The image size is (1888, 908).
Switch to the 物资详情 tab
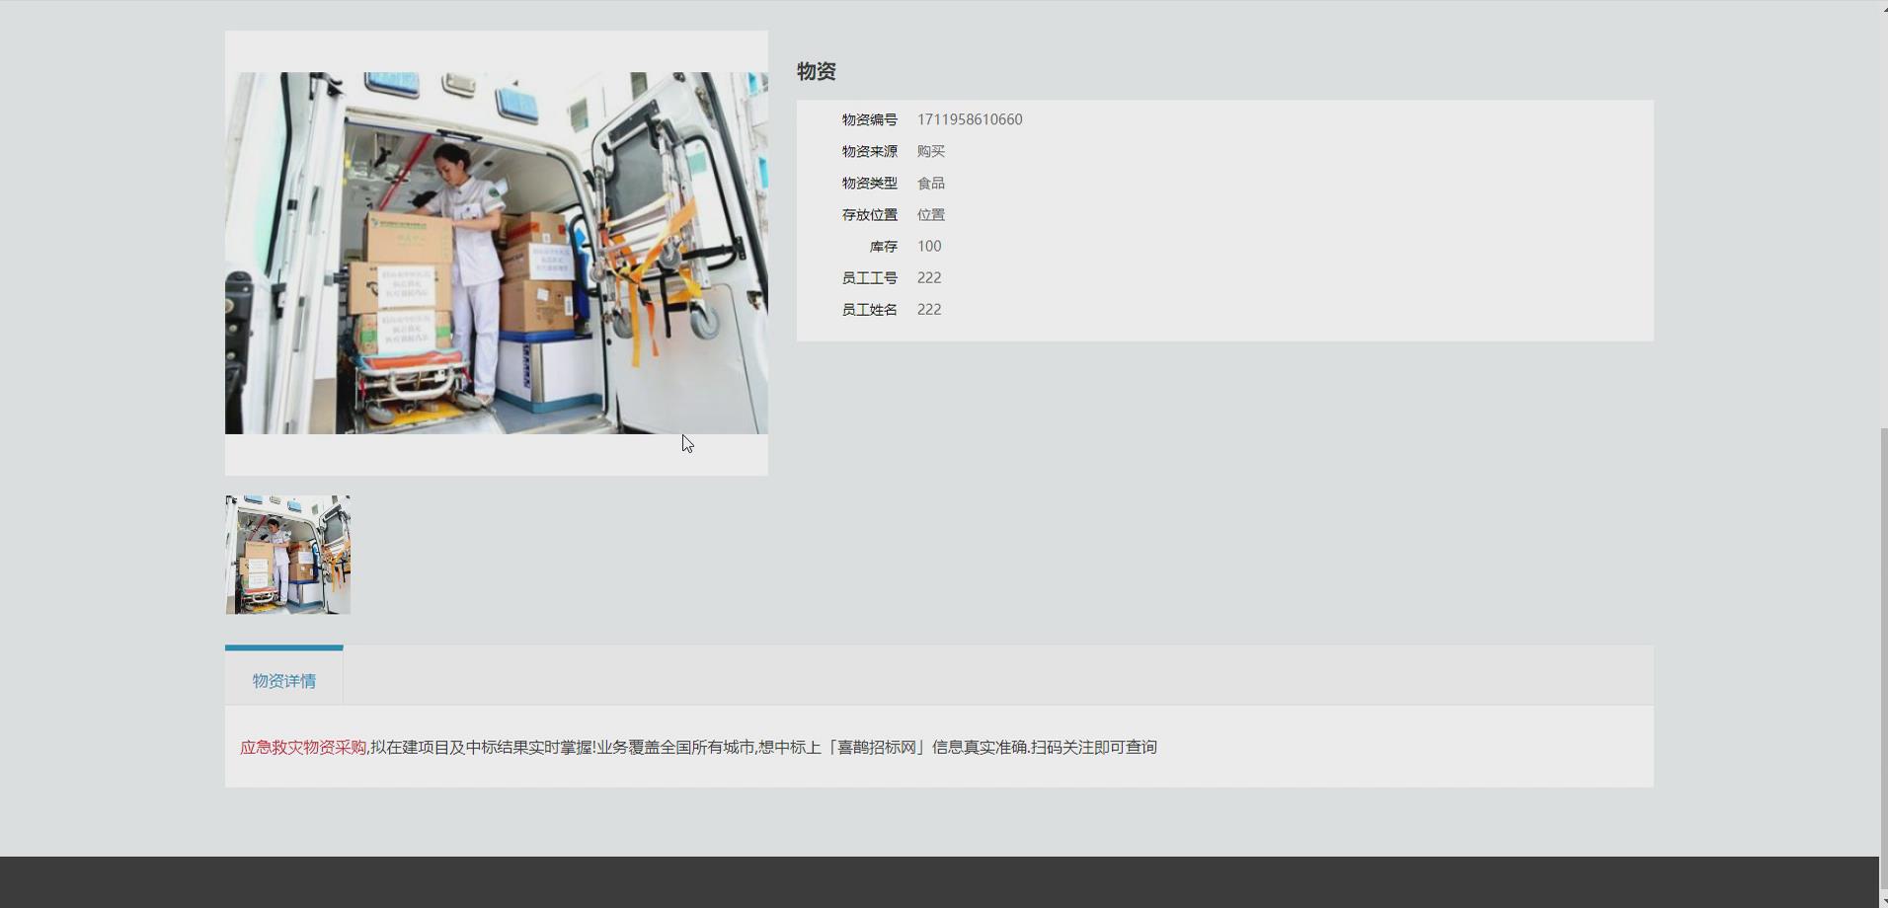(283, 680)
